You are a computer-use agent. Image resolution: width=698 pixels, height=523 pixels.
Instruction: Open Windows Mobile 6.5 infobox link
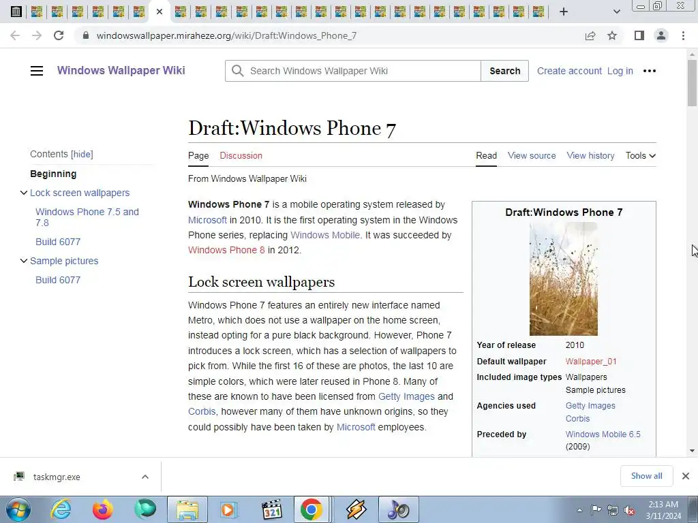[x=603, y=434]
